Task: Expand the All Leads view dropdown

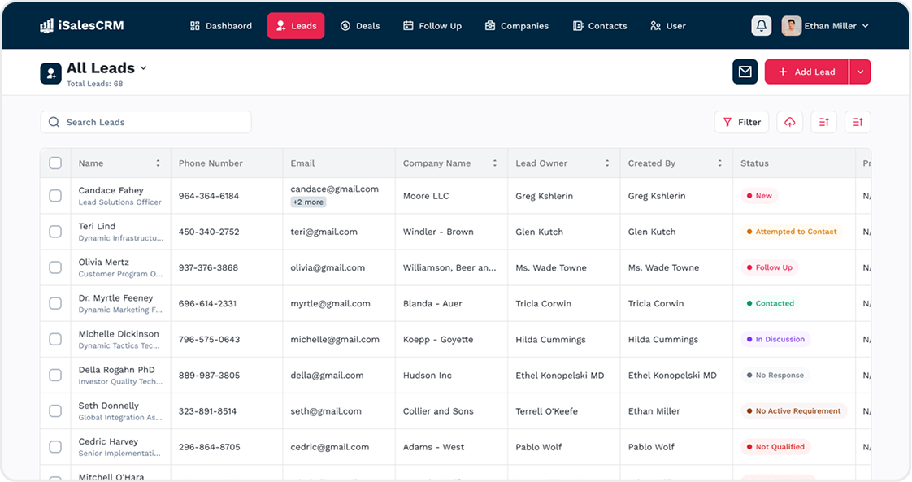Action: tap(144, 68)
